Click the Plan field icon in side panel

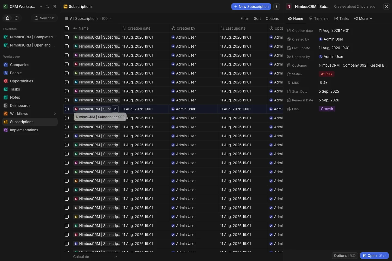pos(289,109)
